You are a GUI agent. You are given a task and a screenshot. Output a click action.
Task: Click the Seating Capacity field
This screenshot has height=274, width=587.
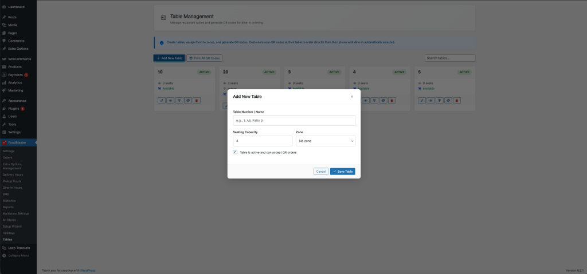[263, 141]
